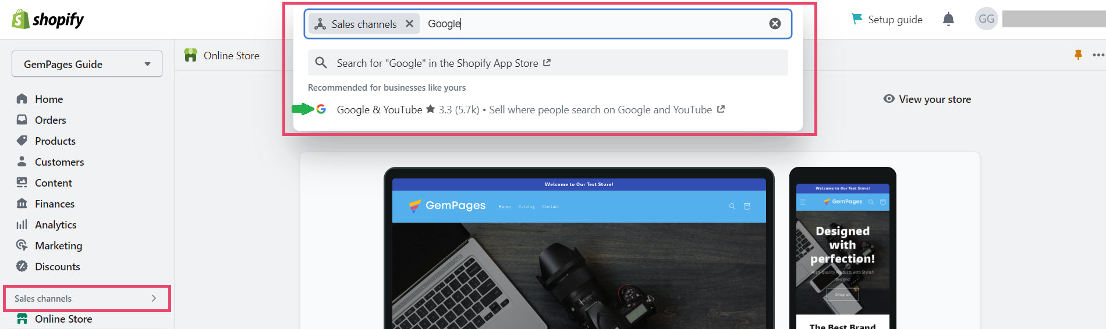Image resolution: width=1106 pixels, height=329 pixels.
Task: Click the Shopify logo
Action: [x=48, y=20]
